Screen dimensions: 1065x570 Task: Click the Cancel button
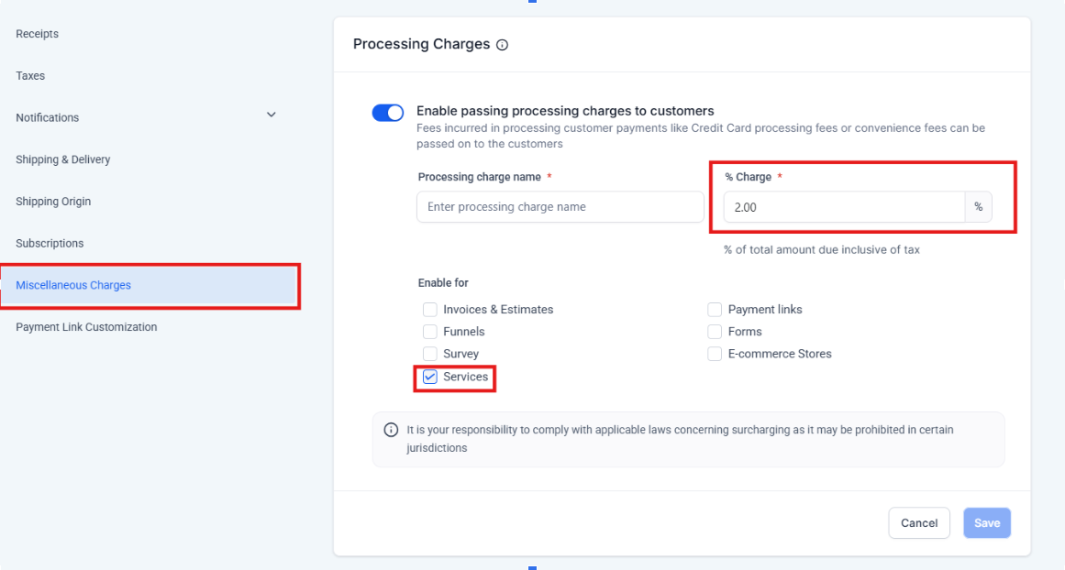pos(918,523)
